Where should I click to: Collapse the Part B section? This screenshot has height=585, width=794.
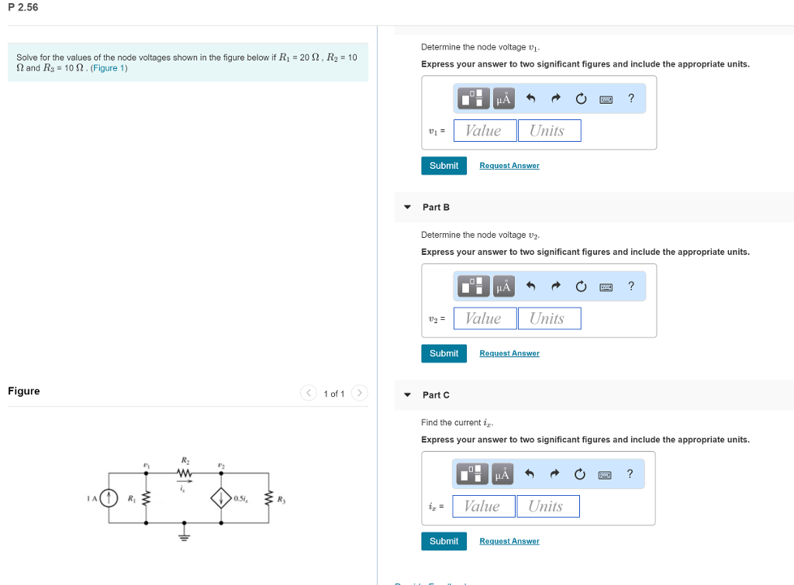point(407,207)
